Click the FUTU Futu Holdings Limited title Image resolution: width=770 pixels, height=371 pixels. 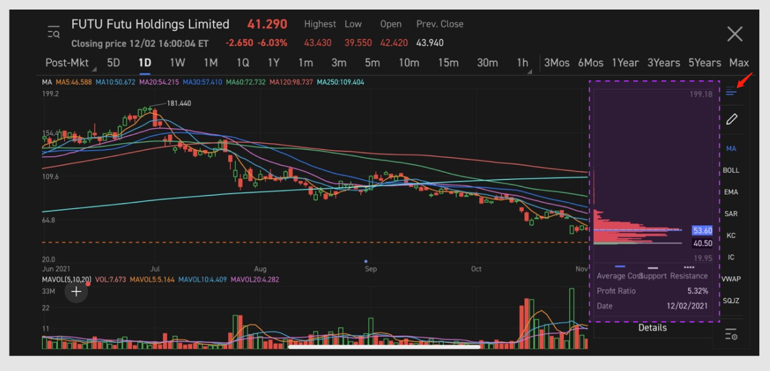(x=150, y=24)
